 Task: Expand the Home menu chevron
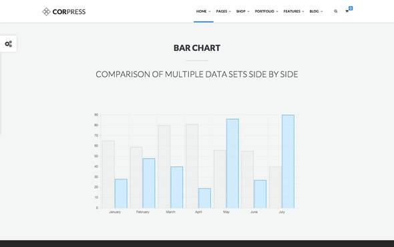pyautogui.click(x=210, y=11)
